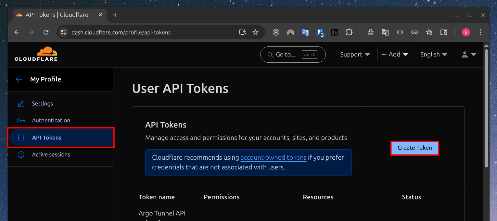Image resolution: width=497 pixels, height=221 pixels.
Task: Click the chain link icon in toolbar
Action: 414,32
